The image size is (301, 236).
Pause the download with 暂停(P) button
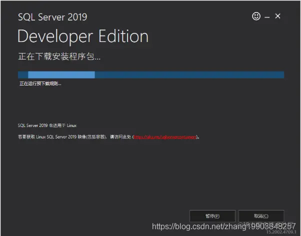[212, 216]
